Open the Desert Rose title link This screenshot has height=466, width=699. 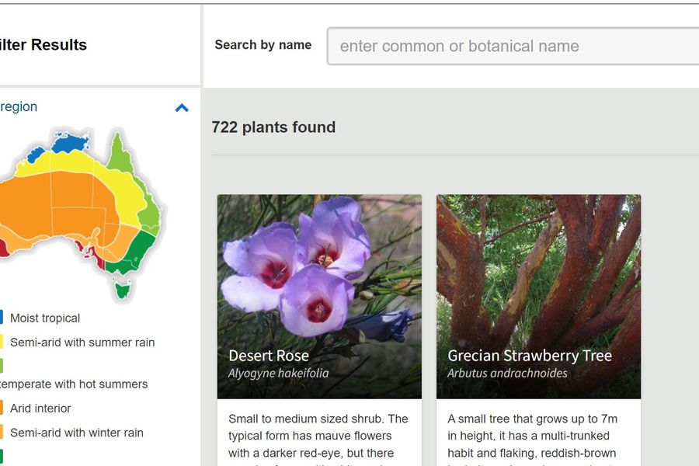269,356
